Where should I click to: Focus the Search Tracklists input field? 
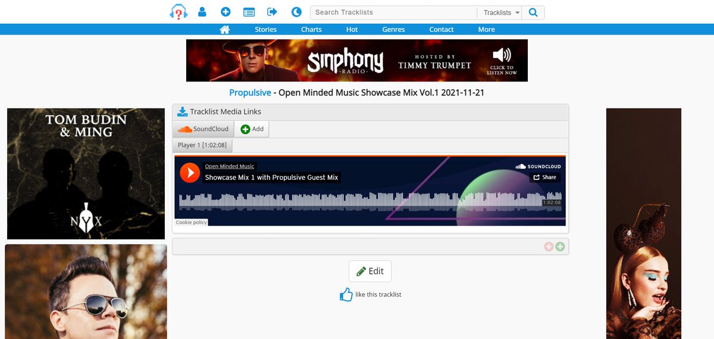(x=393, y=12)
